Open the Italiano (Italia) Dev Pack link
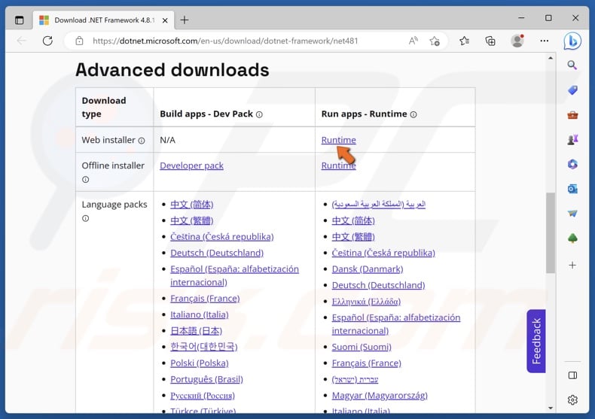 200,314
